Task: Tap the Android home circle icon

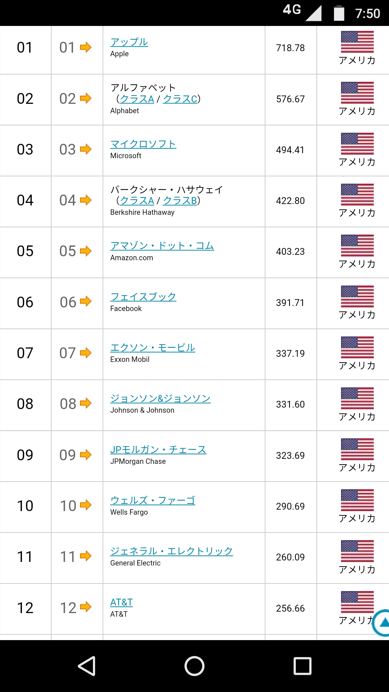Action: [194, 666]
